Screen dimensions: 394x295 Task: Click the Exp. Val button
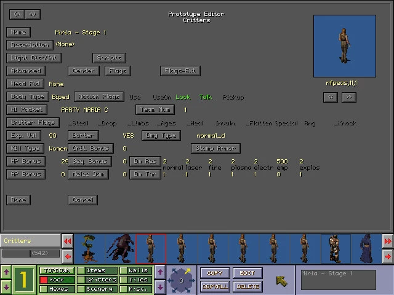tap(24, 135)
